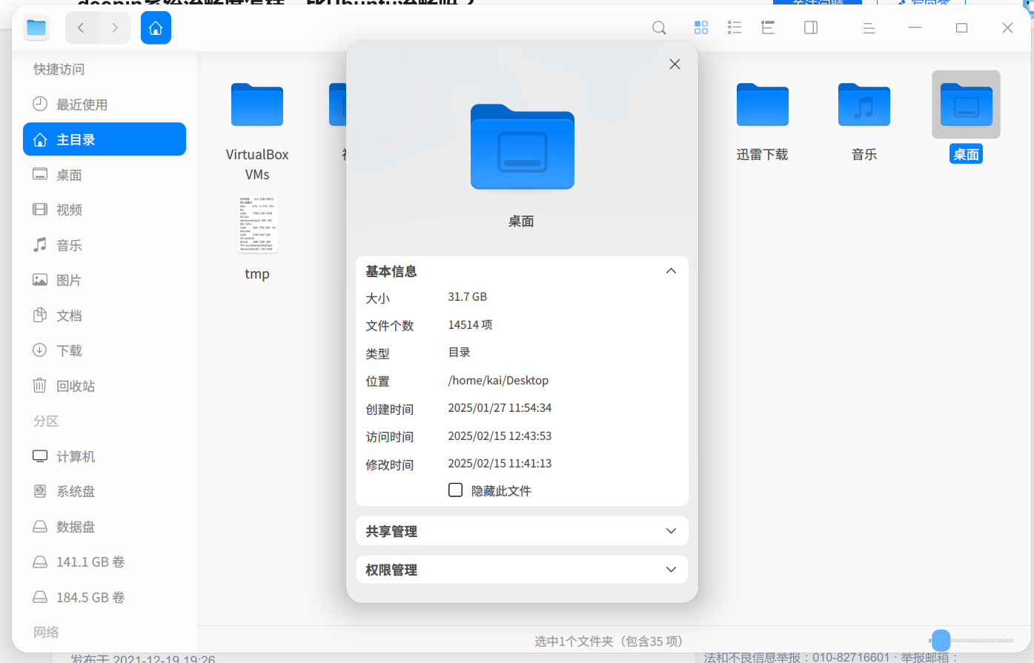Screen dimensions: 1034x663
Task: Click the large 桌面 folder icon in dialog
Action: coord(523,147)
